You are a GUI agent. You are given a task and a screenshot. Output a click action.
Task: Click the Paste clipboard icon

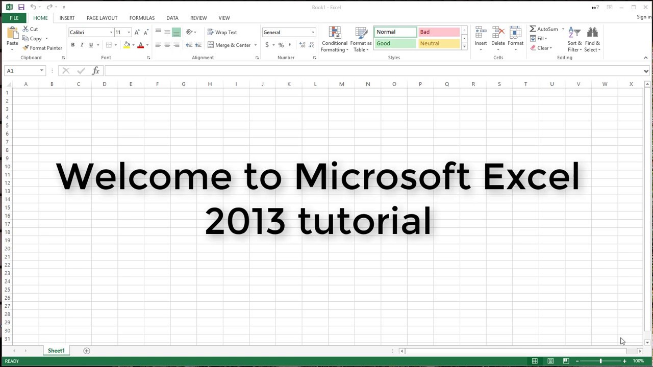12,34
